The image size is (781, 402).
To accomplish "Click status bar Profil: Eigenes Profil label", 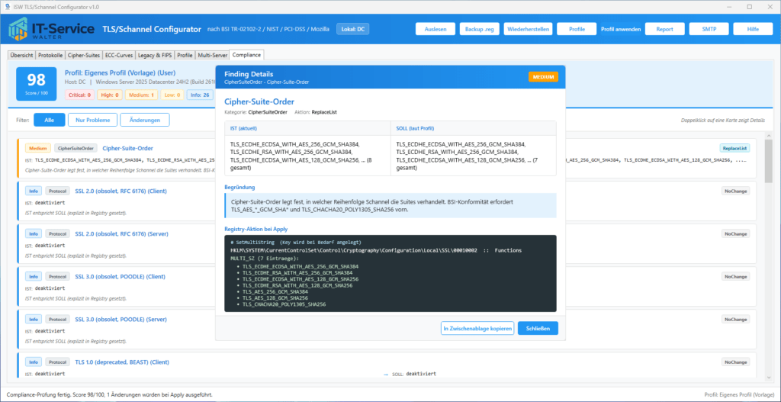I will [x=739, y=394].
